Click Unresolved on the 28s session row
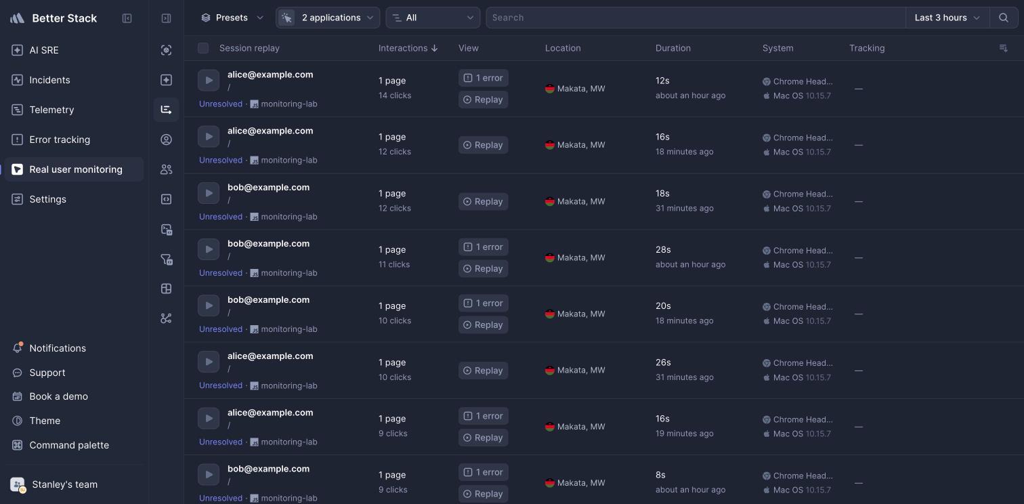This screenshot has width=1024, height=504. 221,273
